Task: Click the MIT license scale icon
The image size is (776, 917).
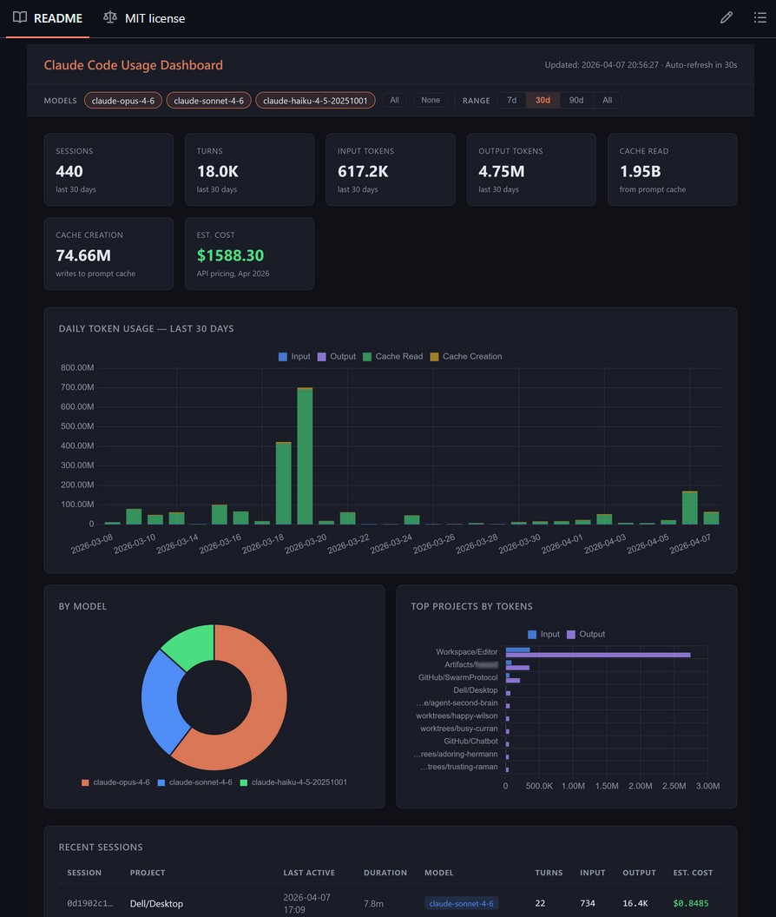Action: pyautogui.click(x=110, y=17)
